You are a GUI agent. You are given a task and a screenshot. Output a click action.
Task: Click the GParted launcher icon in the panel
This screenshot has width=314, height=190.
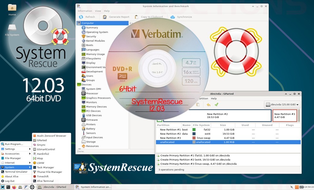tap(20, 187)
